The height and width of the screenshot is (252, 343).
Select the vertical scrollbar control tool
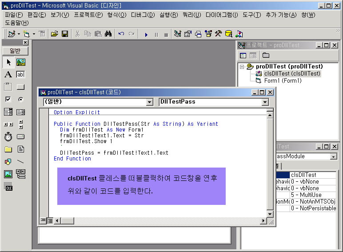[21, 124]
